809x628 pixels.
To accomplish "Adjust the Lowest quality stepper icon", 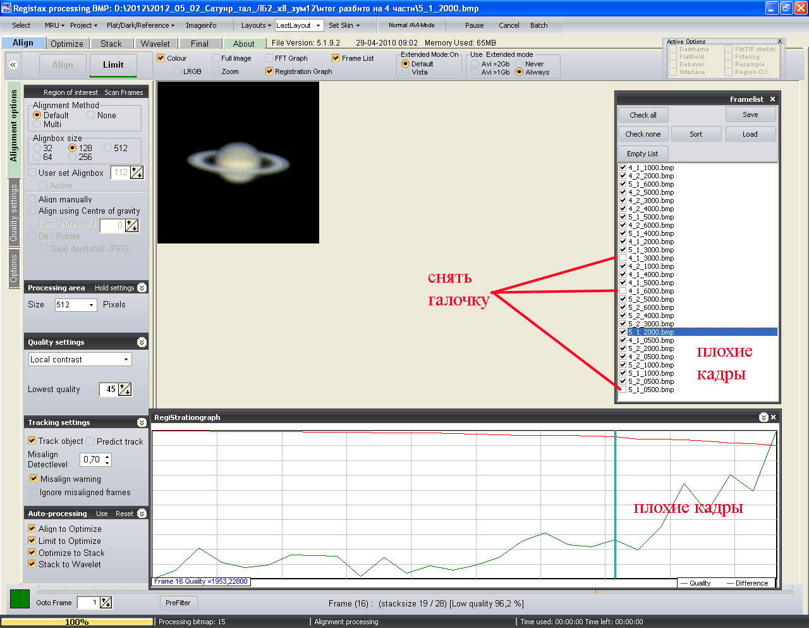I will (125, 390).
